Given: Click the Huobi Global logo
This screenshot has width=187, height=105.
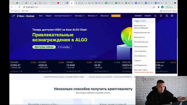Looking at the screenshot, I should [x=26, y=16].
